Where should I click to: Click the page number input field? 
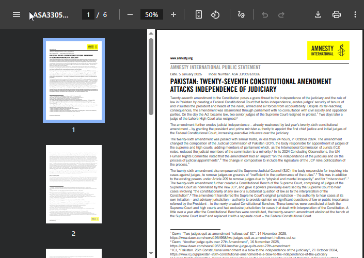88,14
